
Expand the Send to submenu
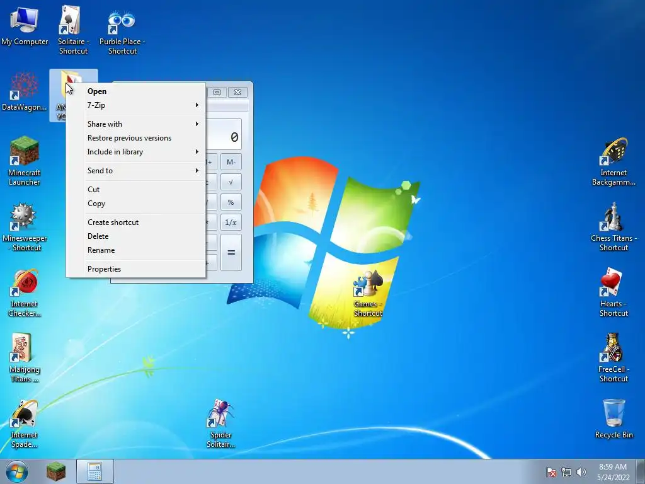136,170
